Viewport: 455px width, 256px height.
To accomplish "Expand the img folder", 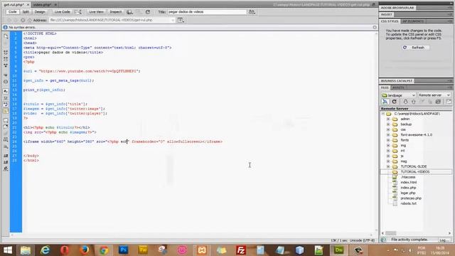I will [388, 145].
